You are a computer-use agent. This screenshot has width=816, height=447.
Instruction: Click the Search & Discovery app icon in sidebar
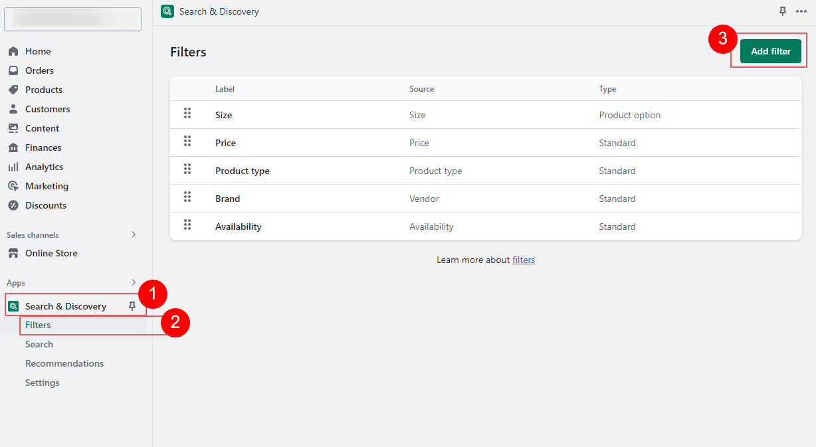click(x=13, y=306)
